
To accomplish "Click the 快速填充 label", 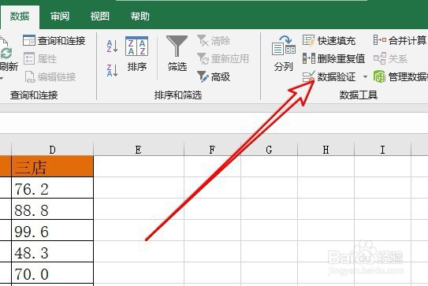I will pos(337,41).
